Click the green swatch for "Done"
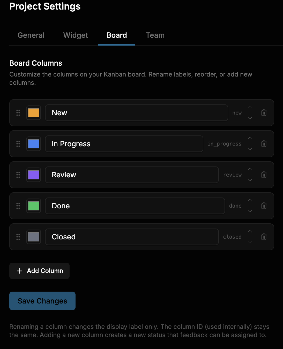Viewport: 283px width, 349px height. point(33,206)
